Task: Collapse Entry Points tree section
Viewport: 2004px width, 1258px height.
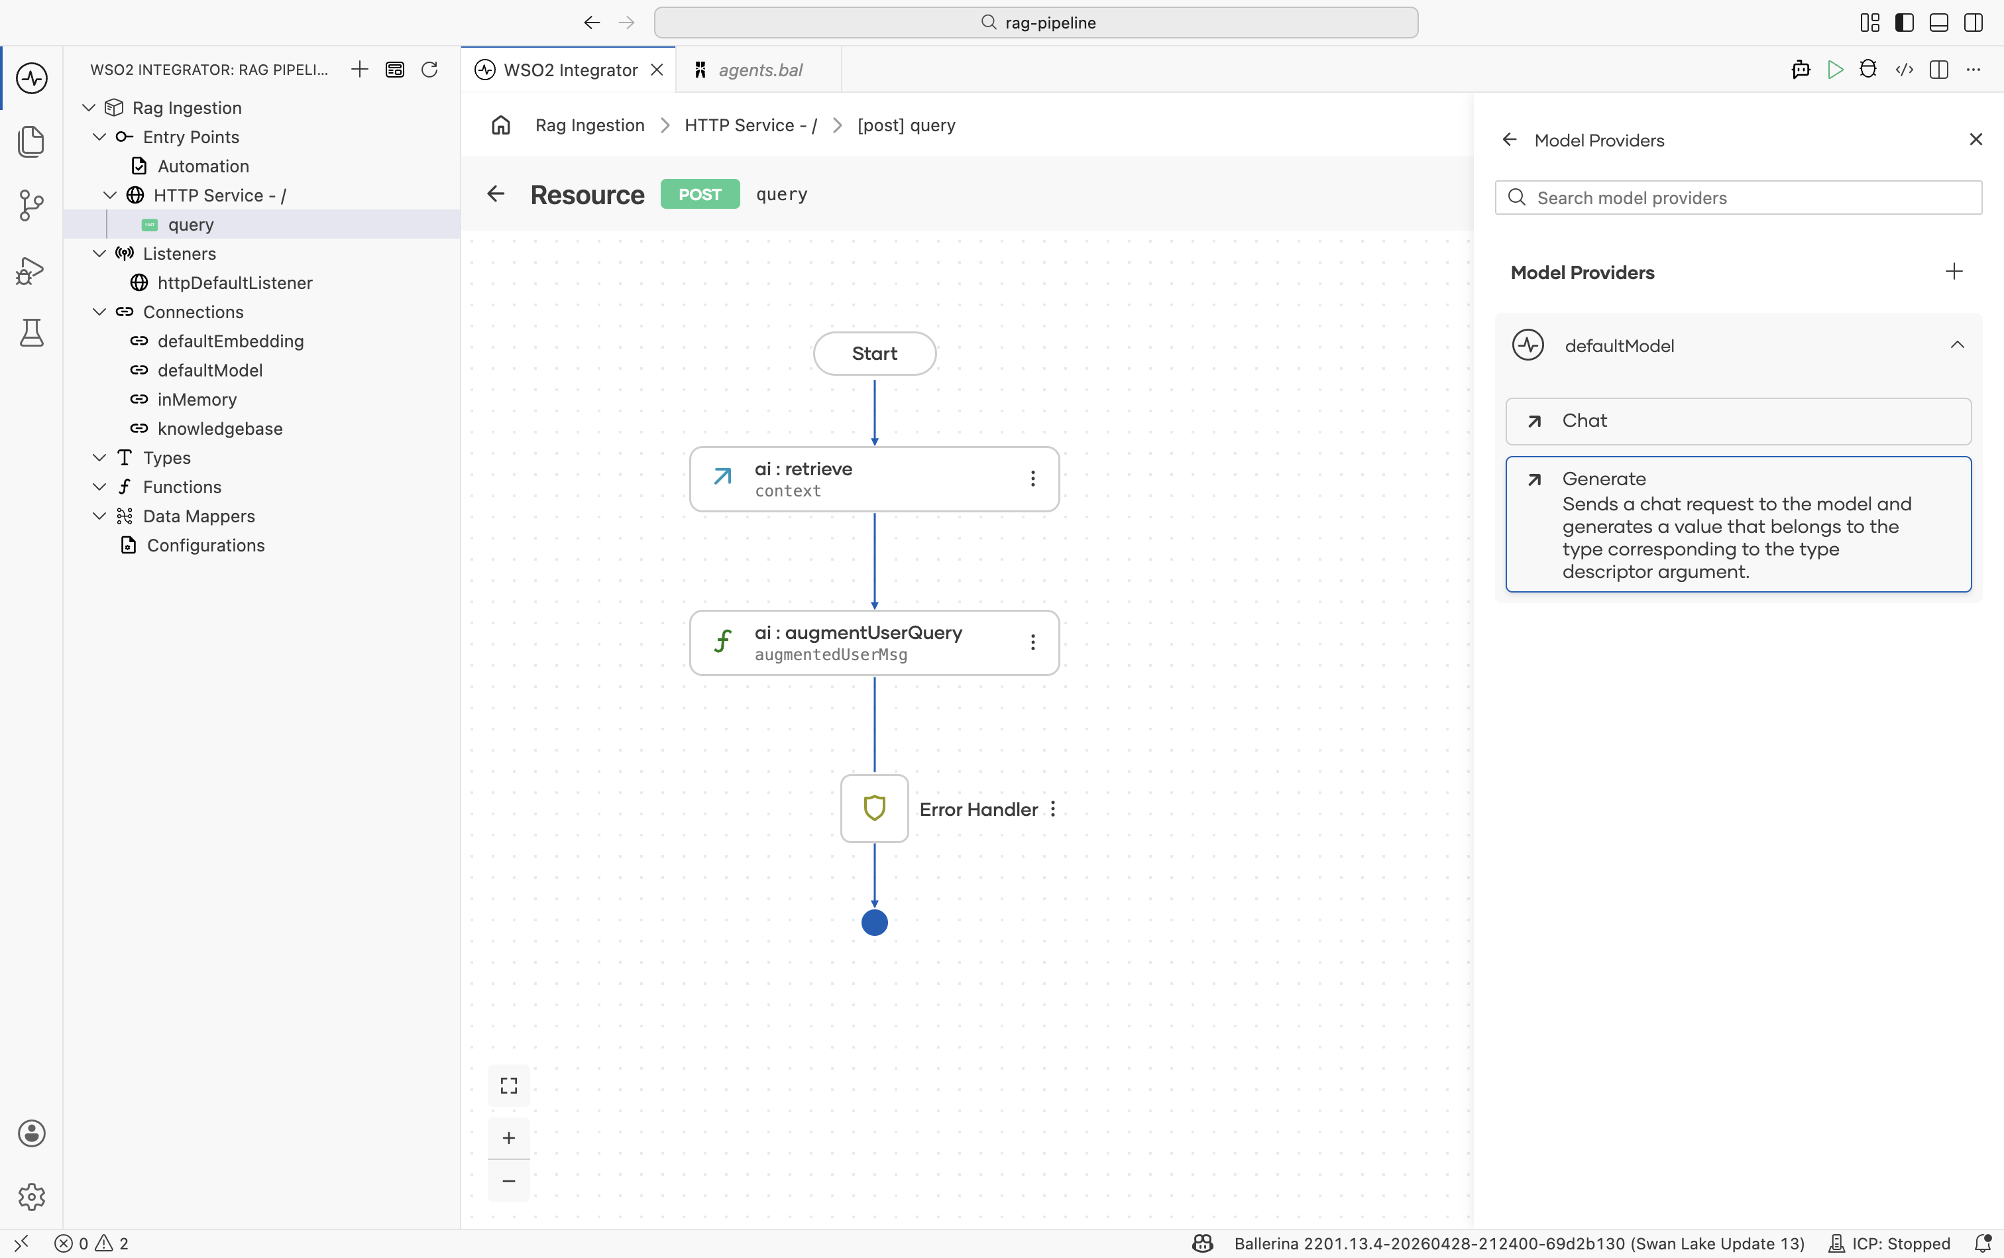Action: click(99, 137)
